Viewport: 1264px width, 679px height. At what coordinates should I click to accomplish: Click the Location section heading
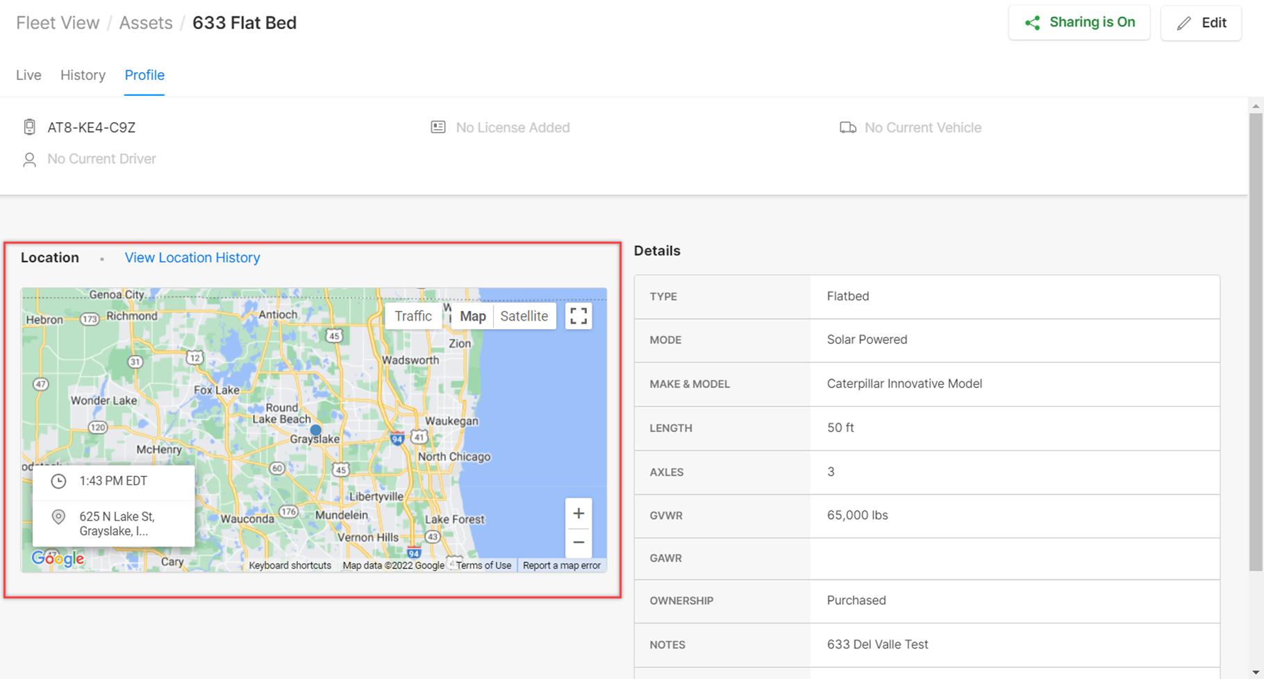tap(50, 258)
